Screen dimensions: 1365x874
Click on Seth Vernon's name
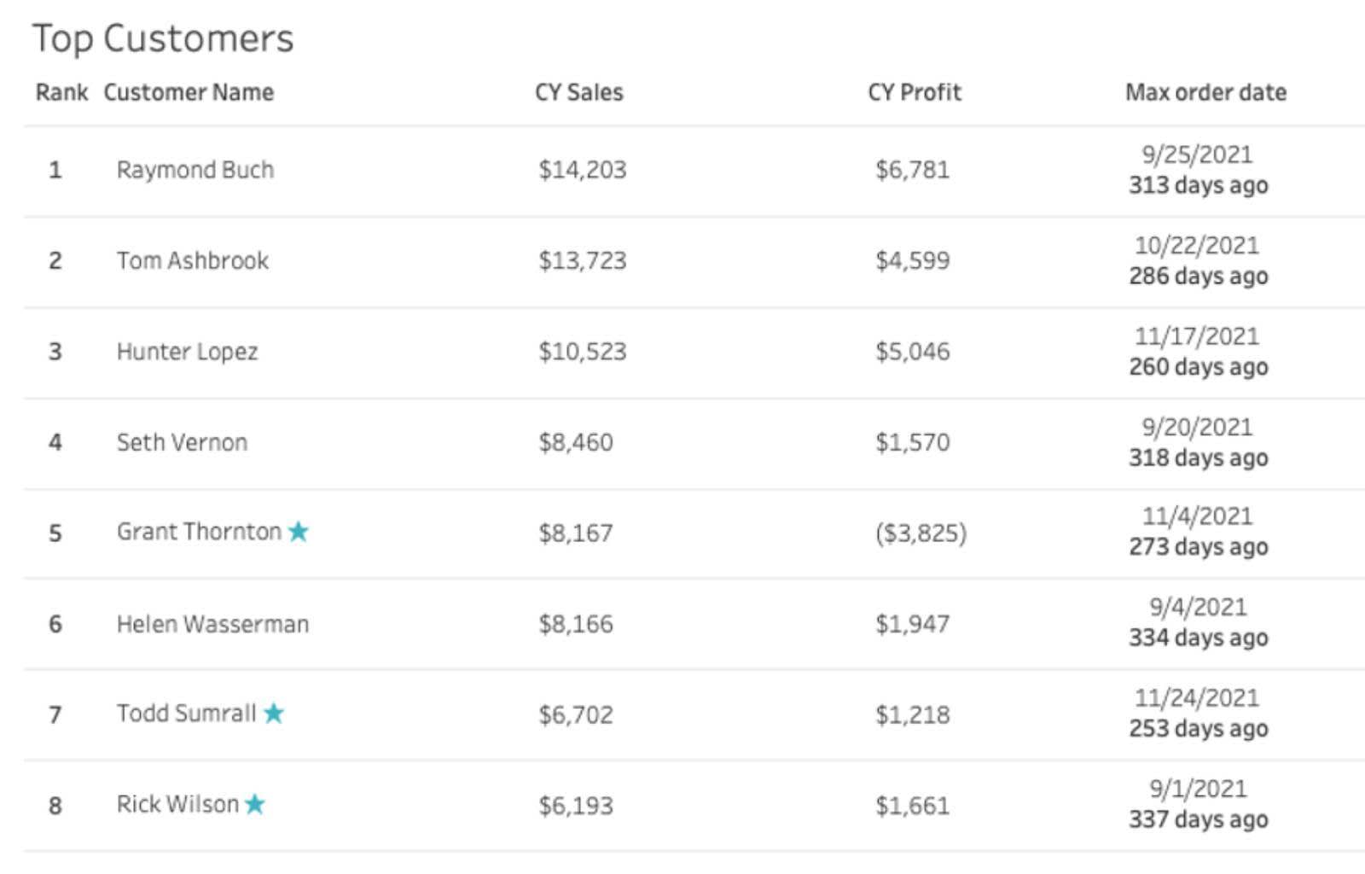182,442
